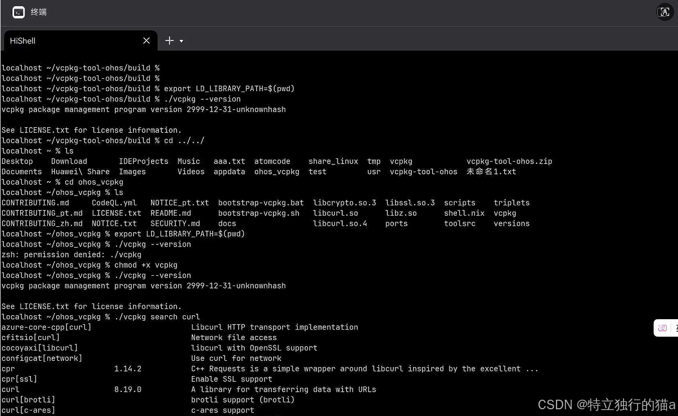
Task: Click the Images folder name
Action: [x=132, y=172]
